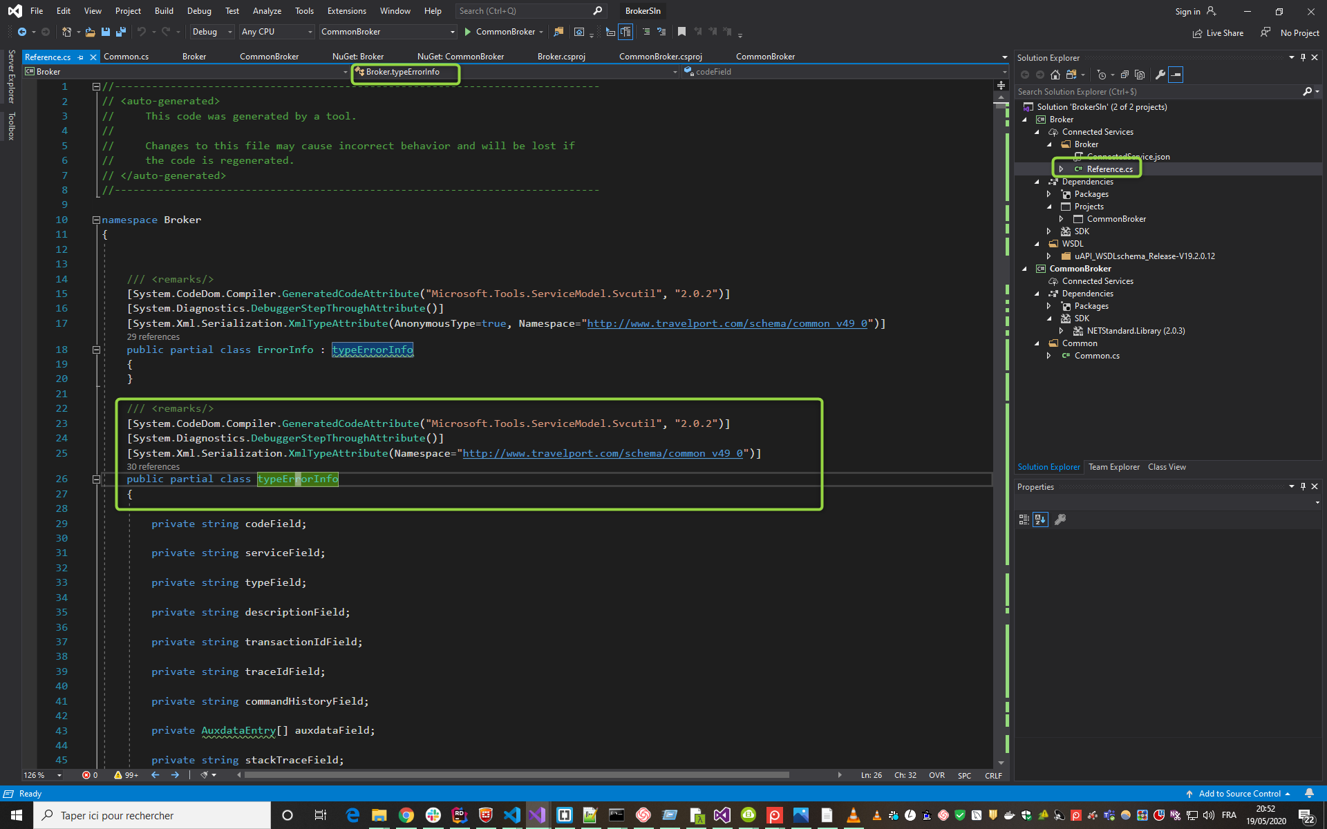Screen dimensions: 1327x829
Task: Open Visual Studio Code from the taskbar
Action: (x=512, y=815)
